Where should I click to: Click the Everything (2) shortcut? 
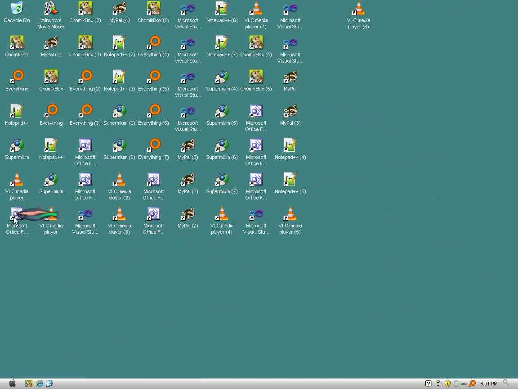coord(85,81)
